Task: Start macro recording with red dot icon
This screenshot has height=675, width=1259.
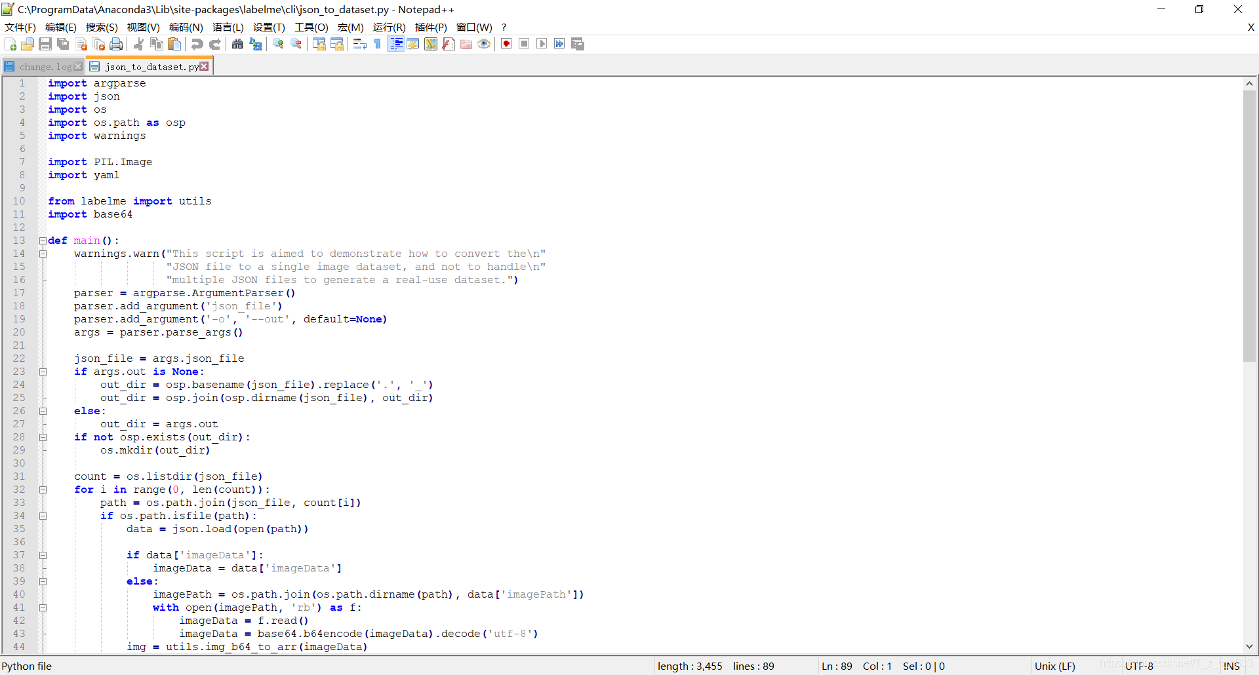Action: [506, 44]
